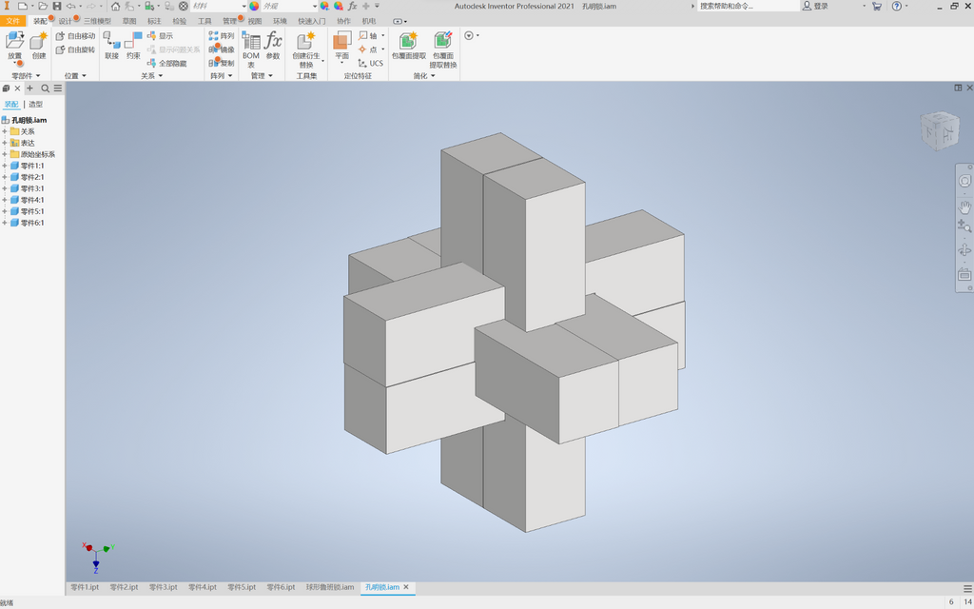The height and width of the screenshot is (609, 974).
Task: Add a new browser panel with plus
Action: tap(29, 88)
